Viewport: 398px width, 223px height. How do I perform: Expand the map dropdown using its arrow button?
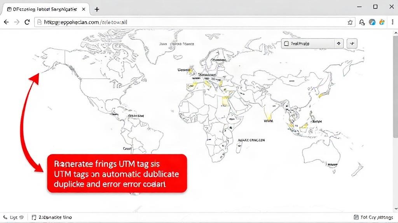pos(339,43)
